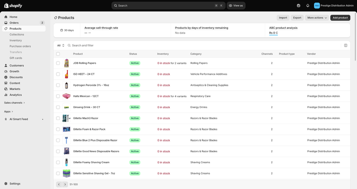Image resolution: width=357 pixels, height=189 pixels.
Task: Select Products in sidebar
Action: [x=24, y=29]
